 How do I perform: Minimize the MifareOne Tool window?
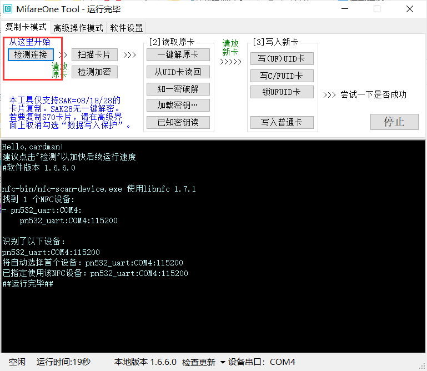[x=345, y=9]
